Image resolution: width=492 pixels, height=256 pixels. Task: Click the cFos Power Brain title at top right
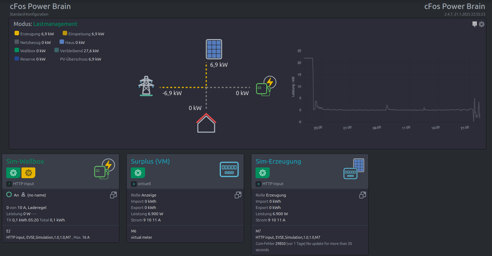[455, 6]
